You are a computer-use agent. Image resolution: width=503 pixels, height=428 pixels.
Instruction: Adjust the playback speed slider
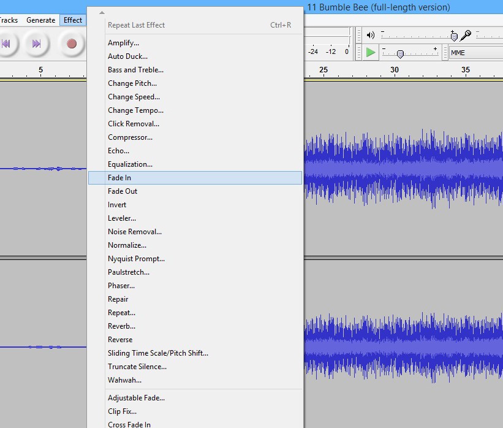[400, 53]
